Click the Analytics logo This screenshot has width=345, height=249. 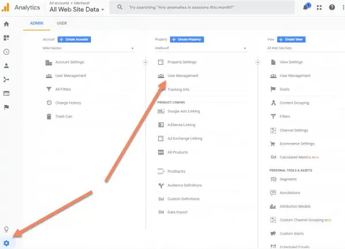point(5,7)
